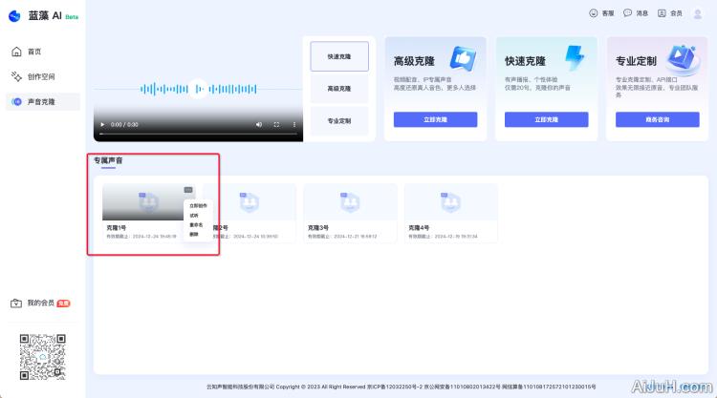Switch to the 专业定制 tab
The image size is (717, 398).
339,121
